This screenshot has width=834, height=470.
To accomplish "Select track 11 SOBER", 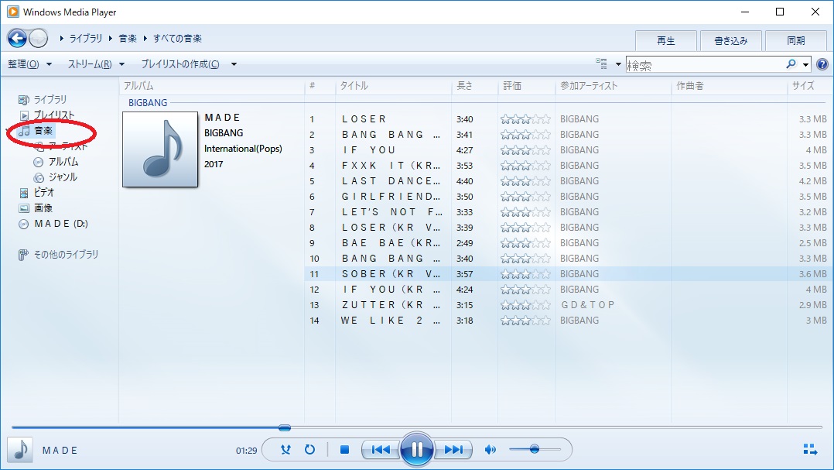I will [x=391, y=274].
